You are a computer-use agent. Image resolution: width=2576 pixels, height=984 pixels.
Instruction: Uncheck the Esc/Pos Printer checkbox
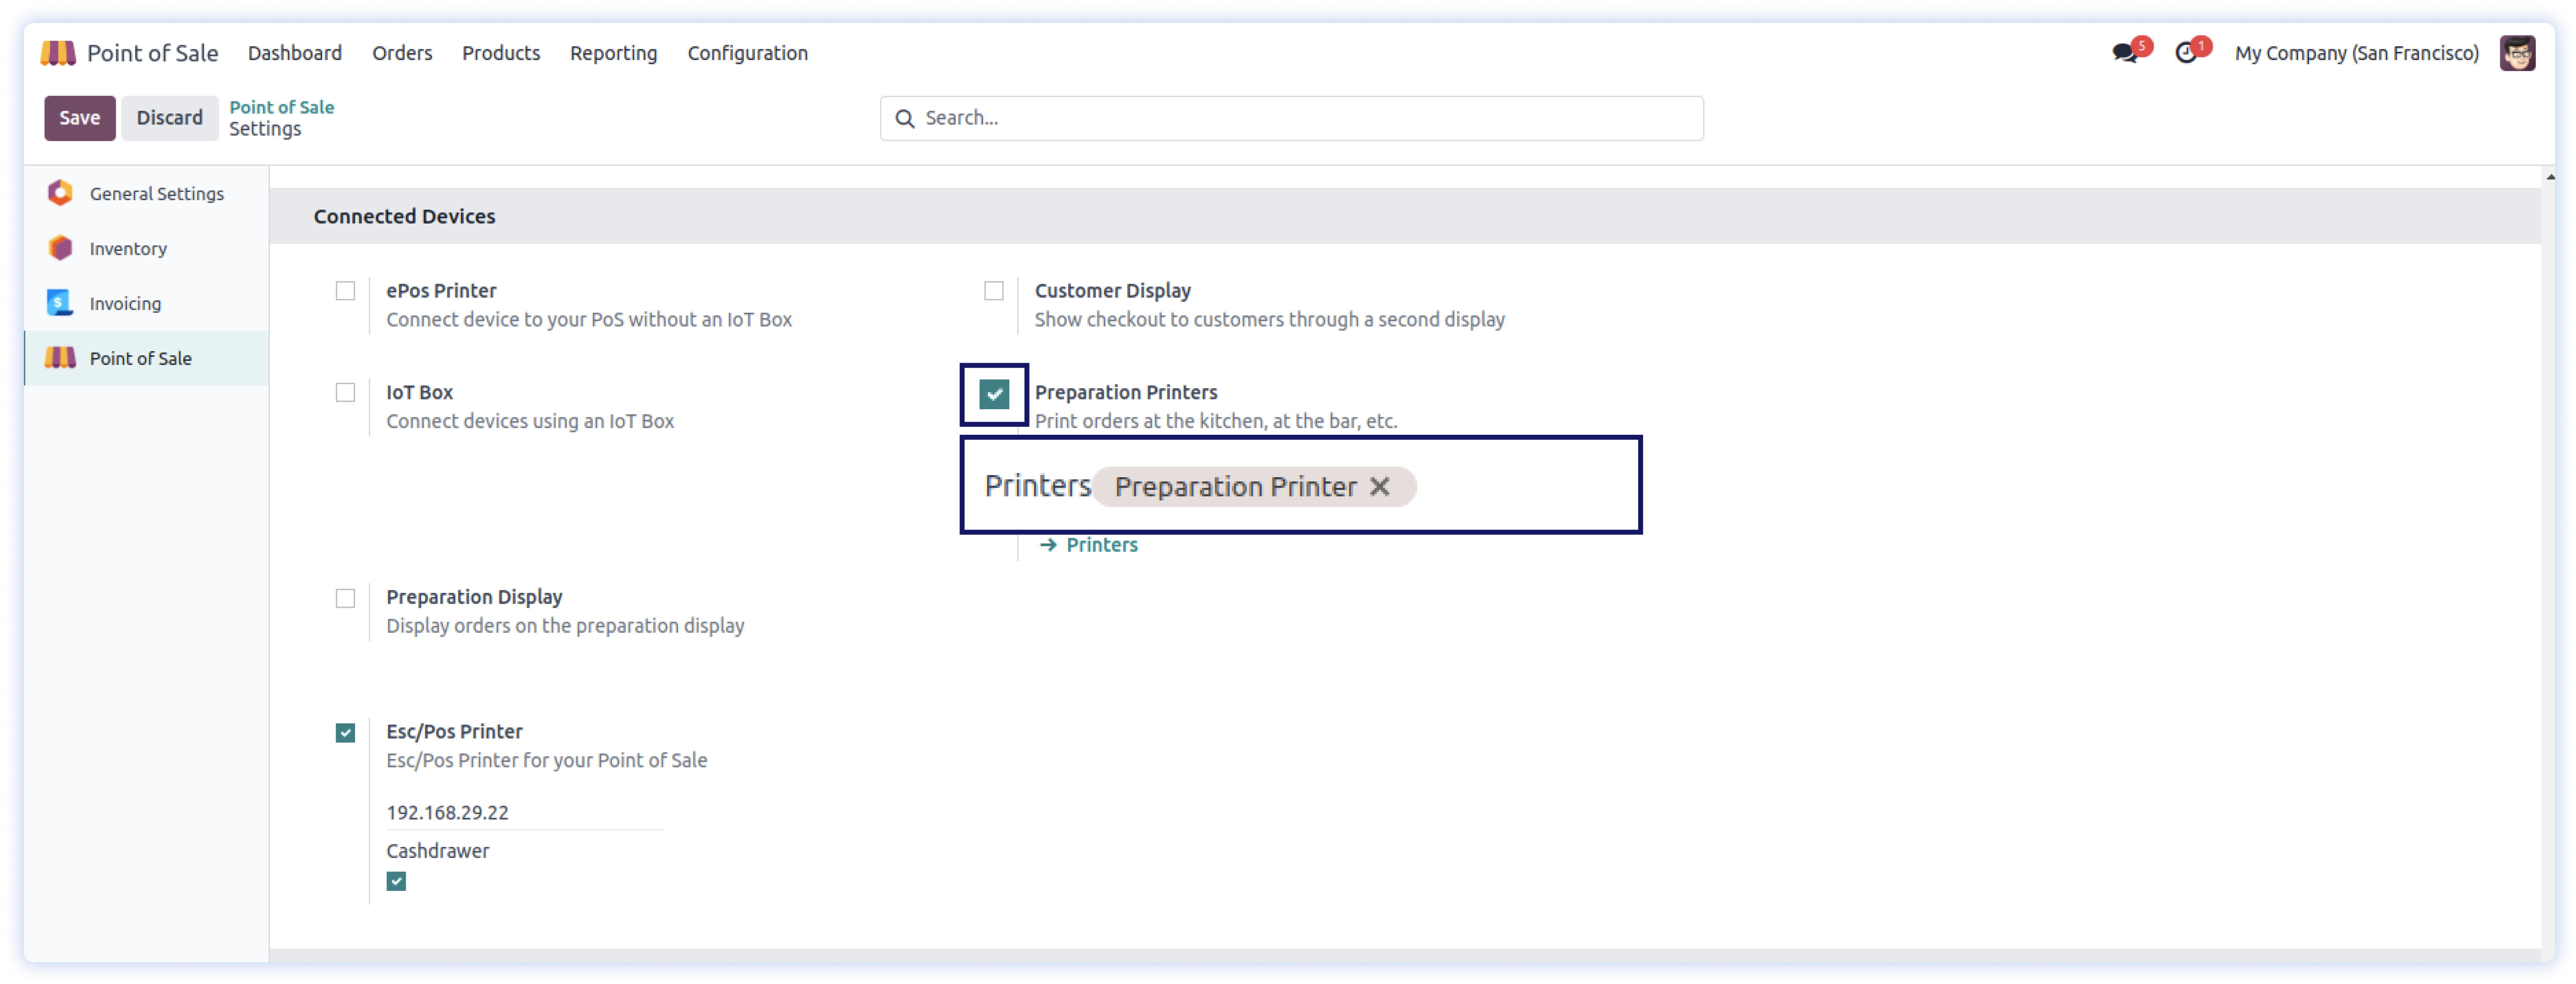tap(345, 733)
